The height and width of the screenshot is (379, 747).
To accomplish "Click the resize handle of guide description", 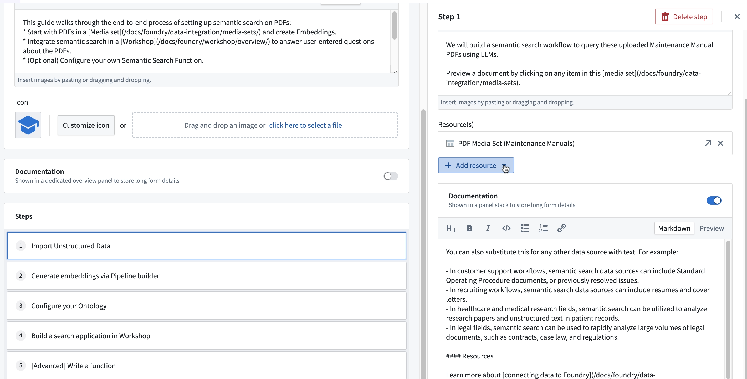I will [x=396, y=70].
